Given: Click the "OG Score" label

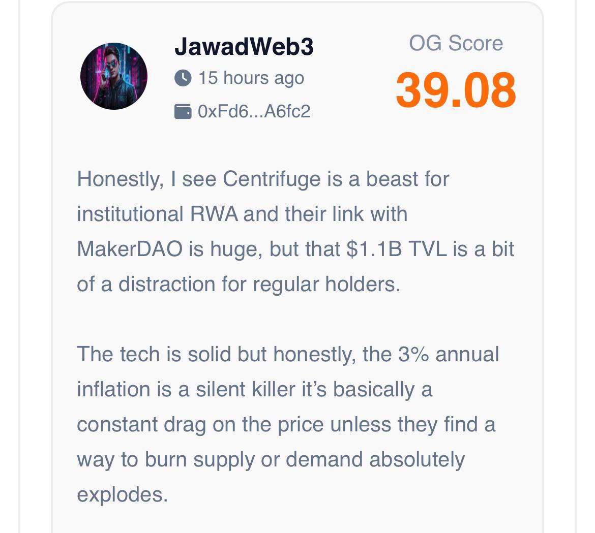Looking at the screenshot, I should pyautogui.click(x=456, y=43).
